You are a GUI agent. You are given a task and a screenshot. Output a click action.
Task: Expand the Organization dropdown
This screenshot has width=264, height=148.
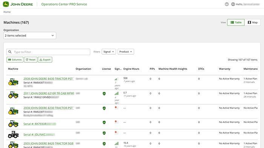click(30, 36)
